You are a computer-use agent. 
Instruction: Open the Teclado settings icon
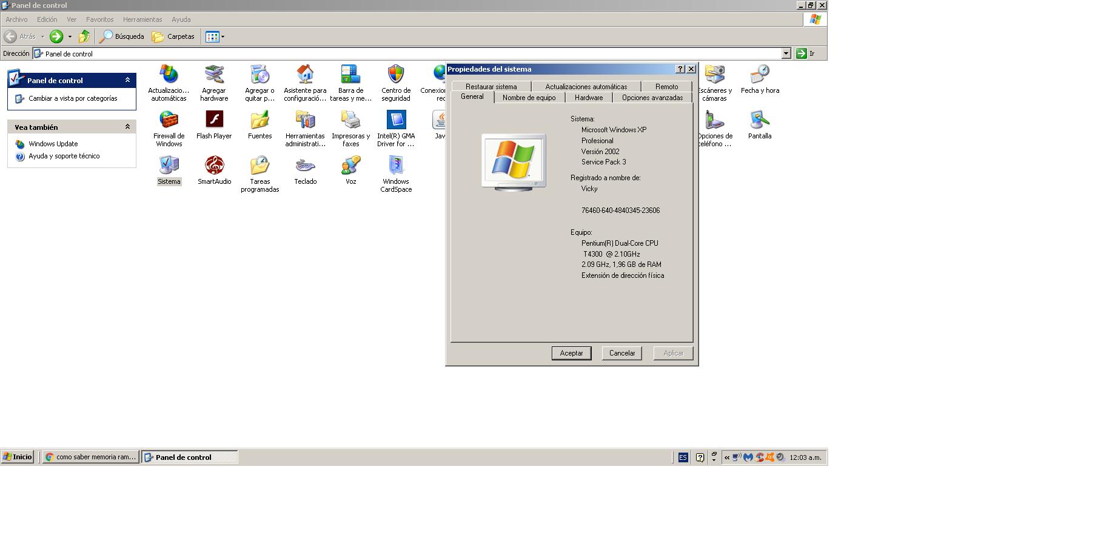pos(305,166)
